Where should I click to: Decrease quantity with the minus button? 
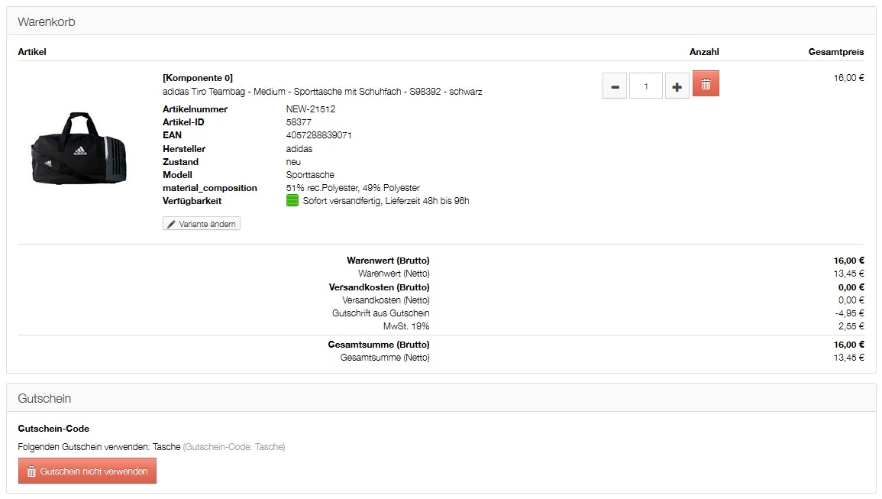(x=615, y=86)
